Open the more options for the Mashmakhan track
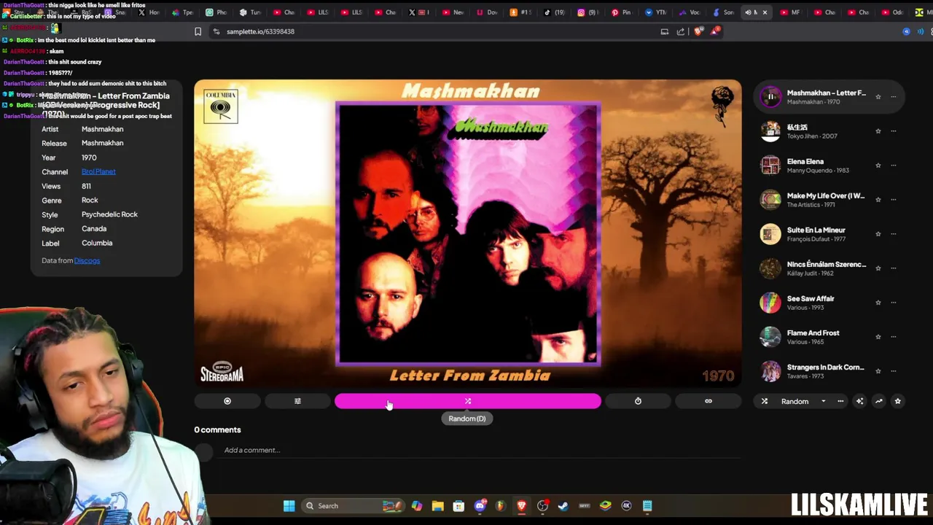The image size is (933, 525). [894, 97]
